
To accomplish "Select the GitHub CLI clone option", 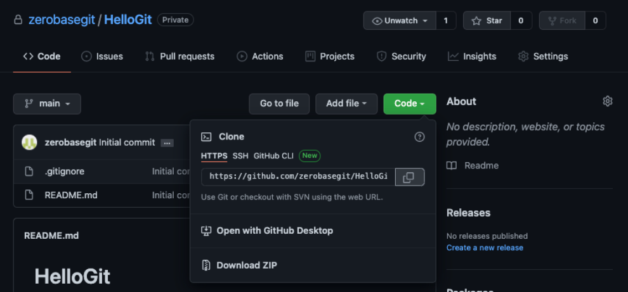I will point(273,156).
